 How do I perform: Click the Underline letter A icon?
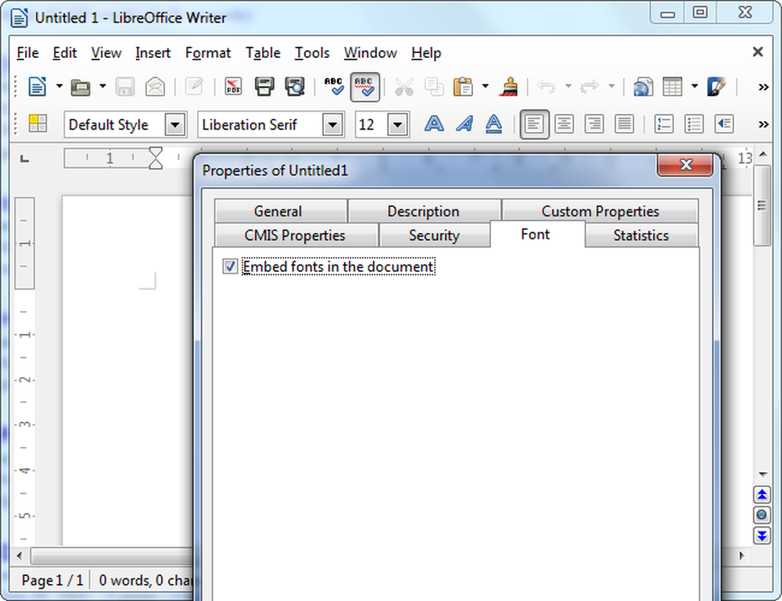493,123
